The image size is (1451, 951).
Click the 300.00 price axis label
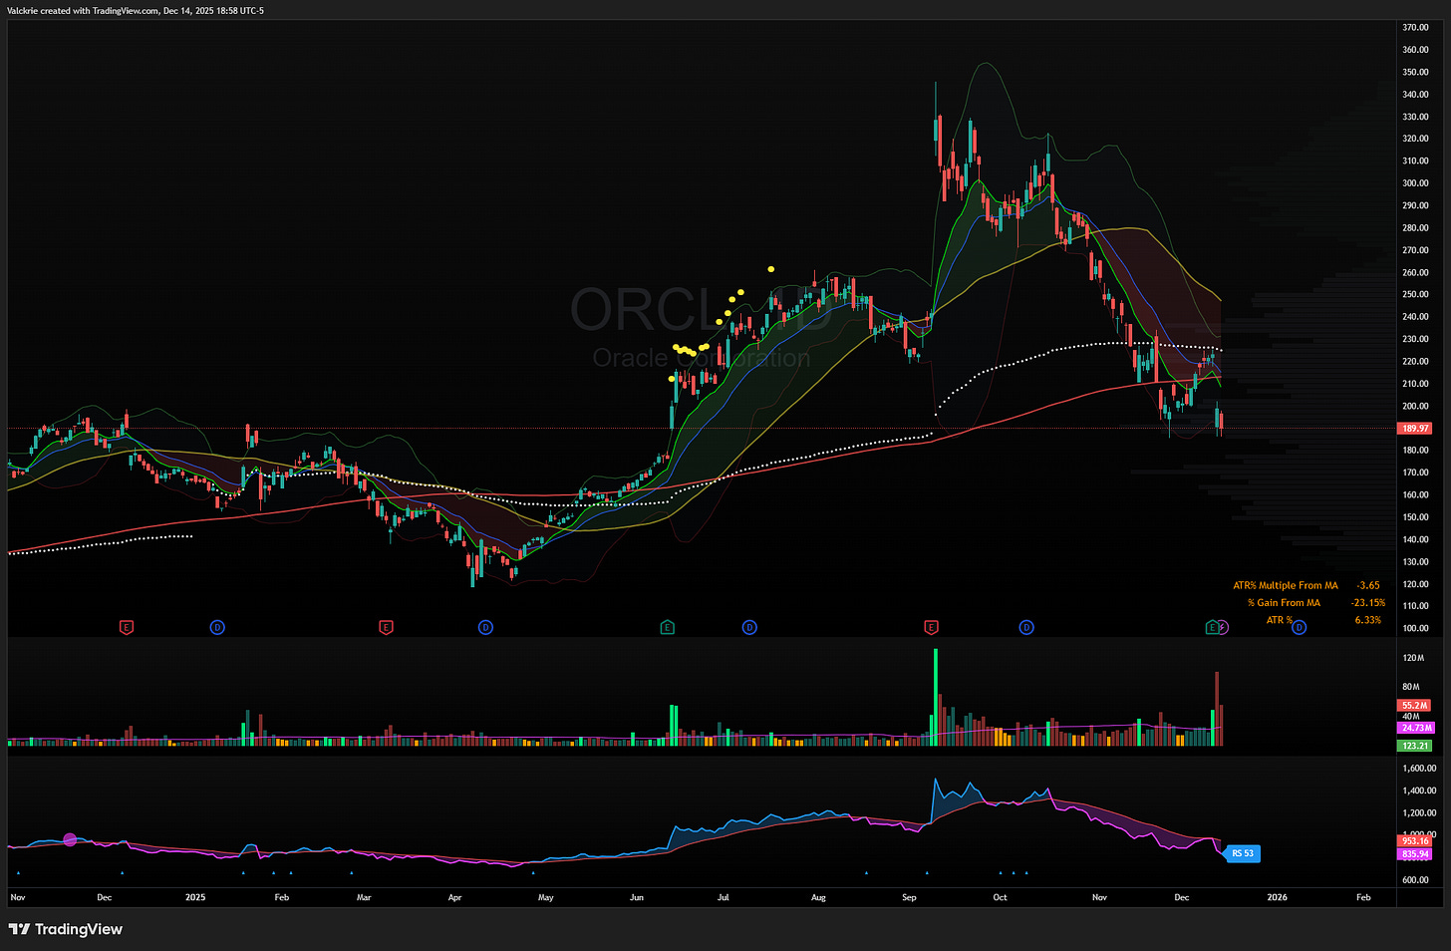pos(1415,183)
